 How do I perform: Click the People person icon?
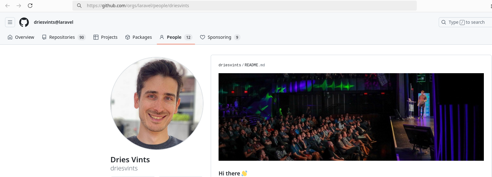click(x=162, y=37)
